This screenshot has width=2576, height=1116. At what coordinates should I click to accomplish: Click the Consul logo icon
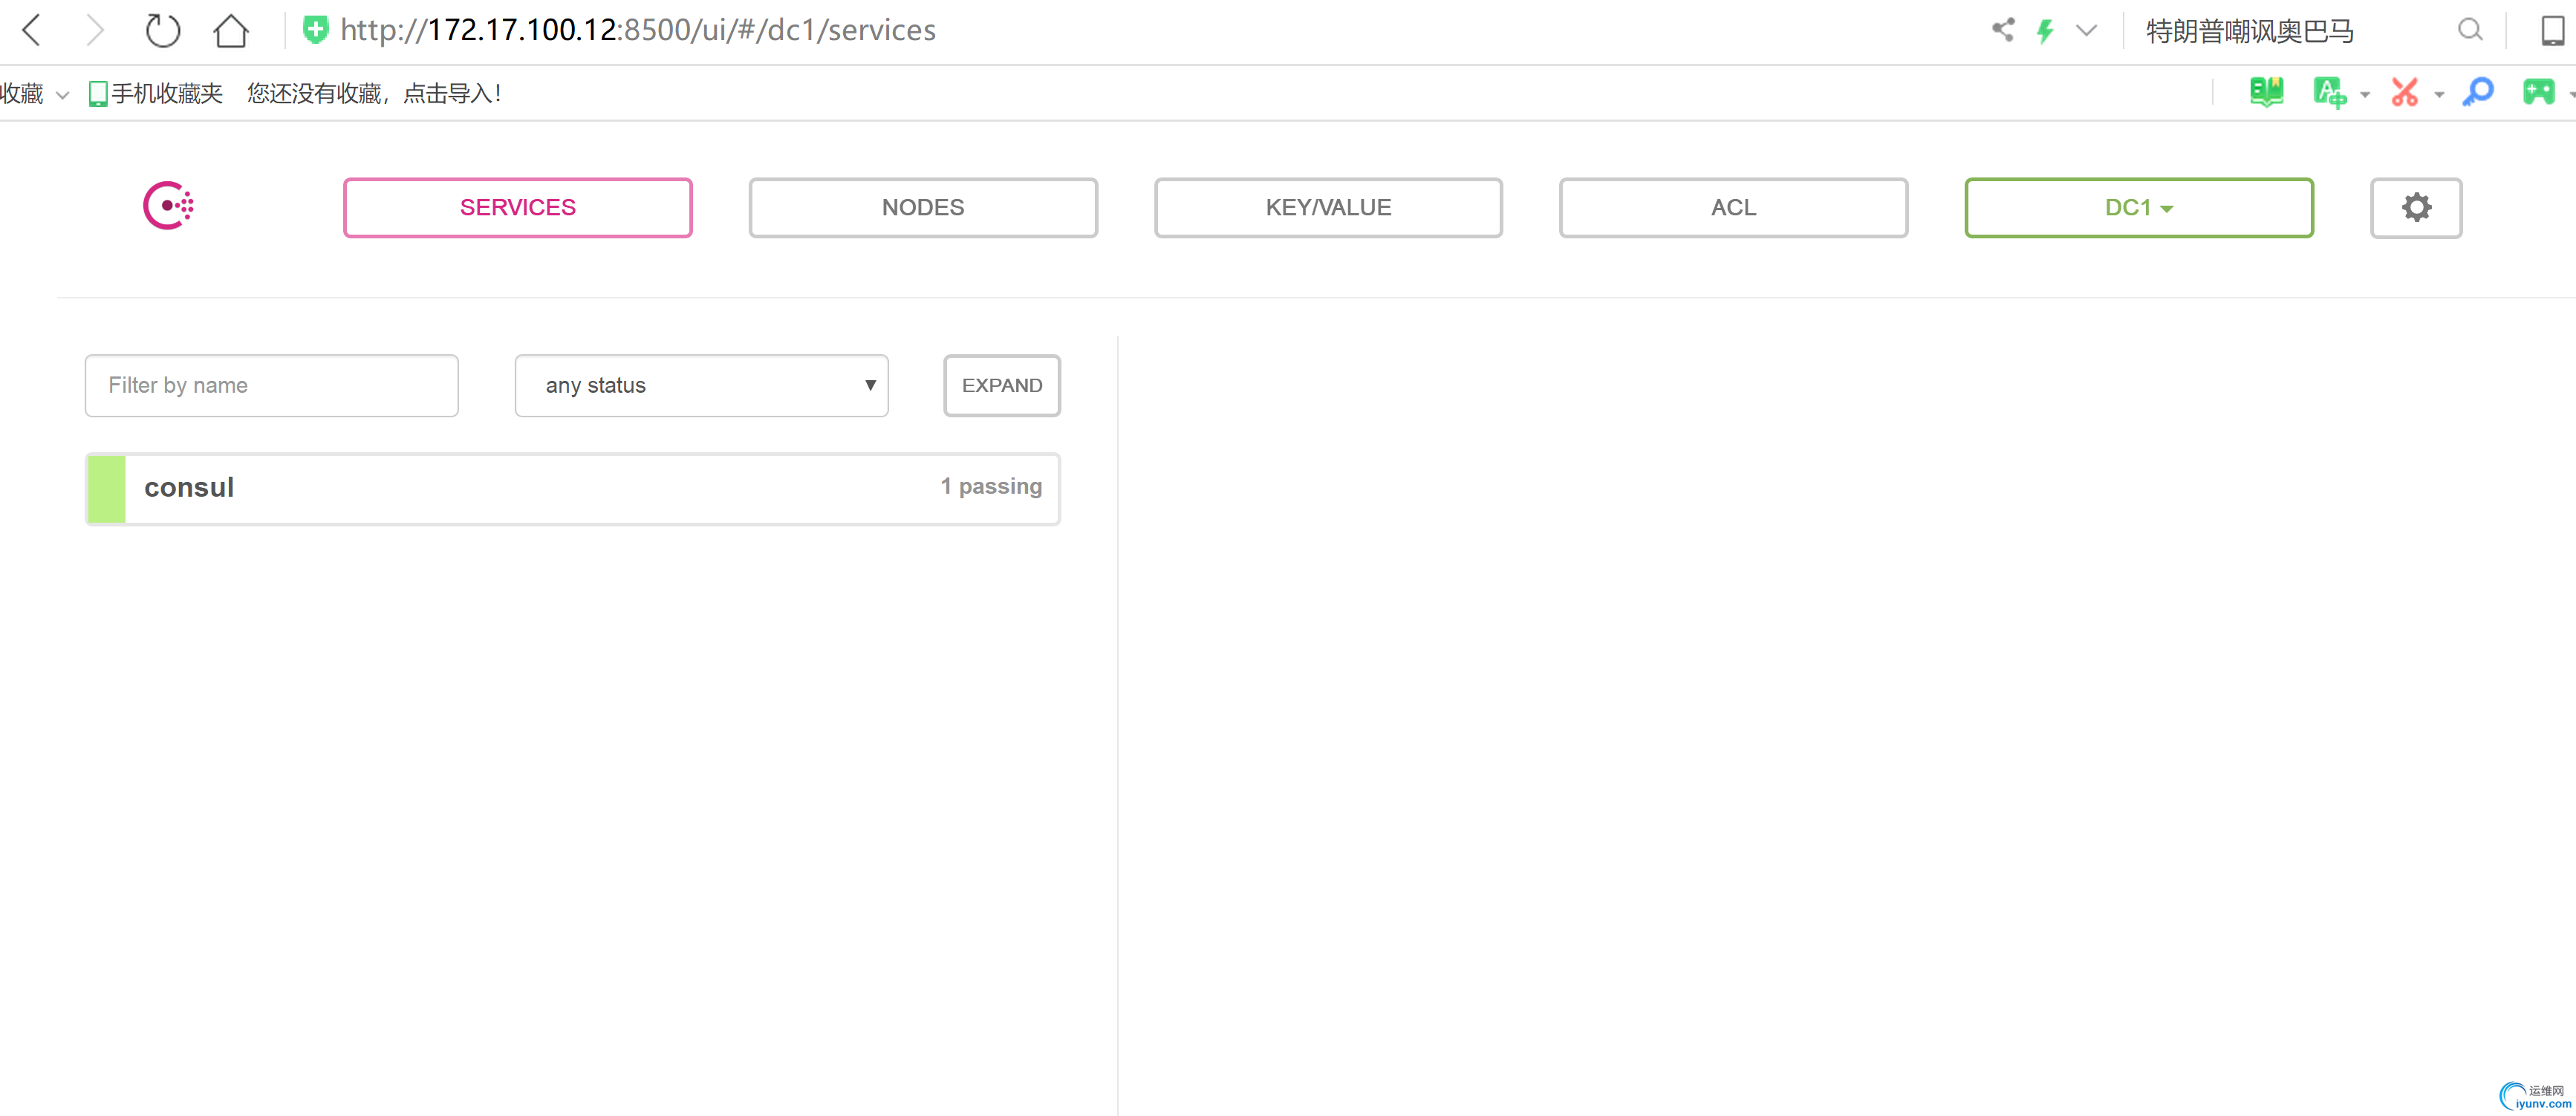[x=168, y=206]
